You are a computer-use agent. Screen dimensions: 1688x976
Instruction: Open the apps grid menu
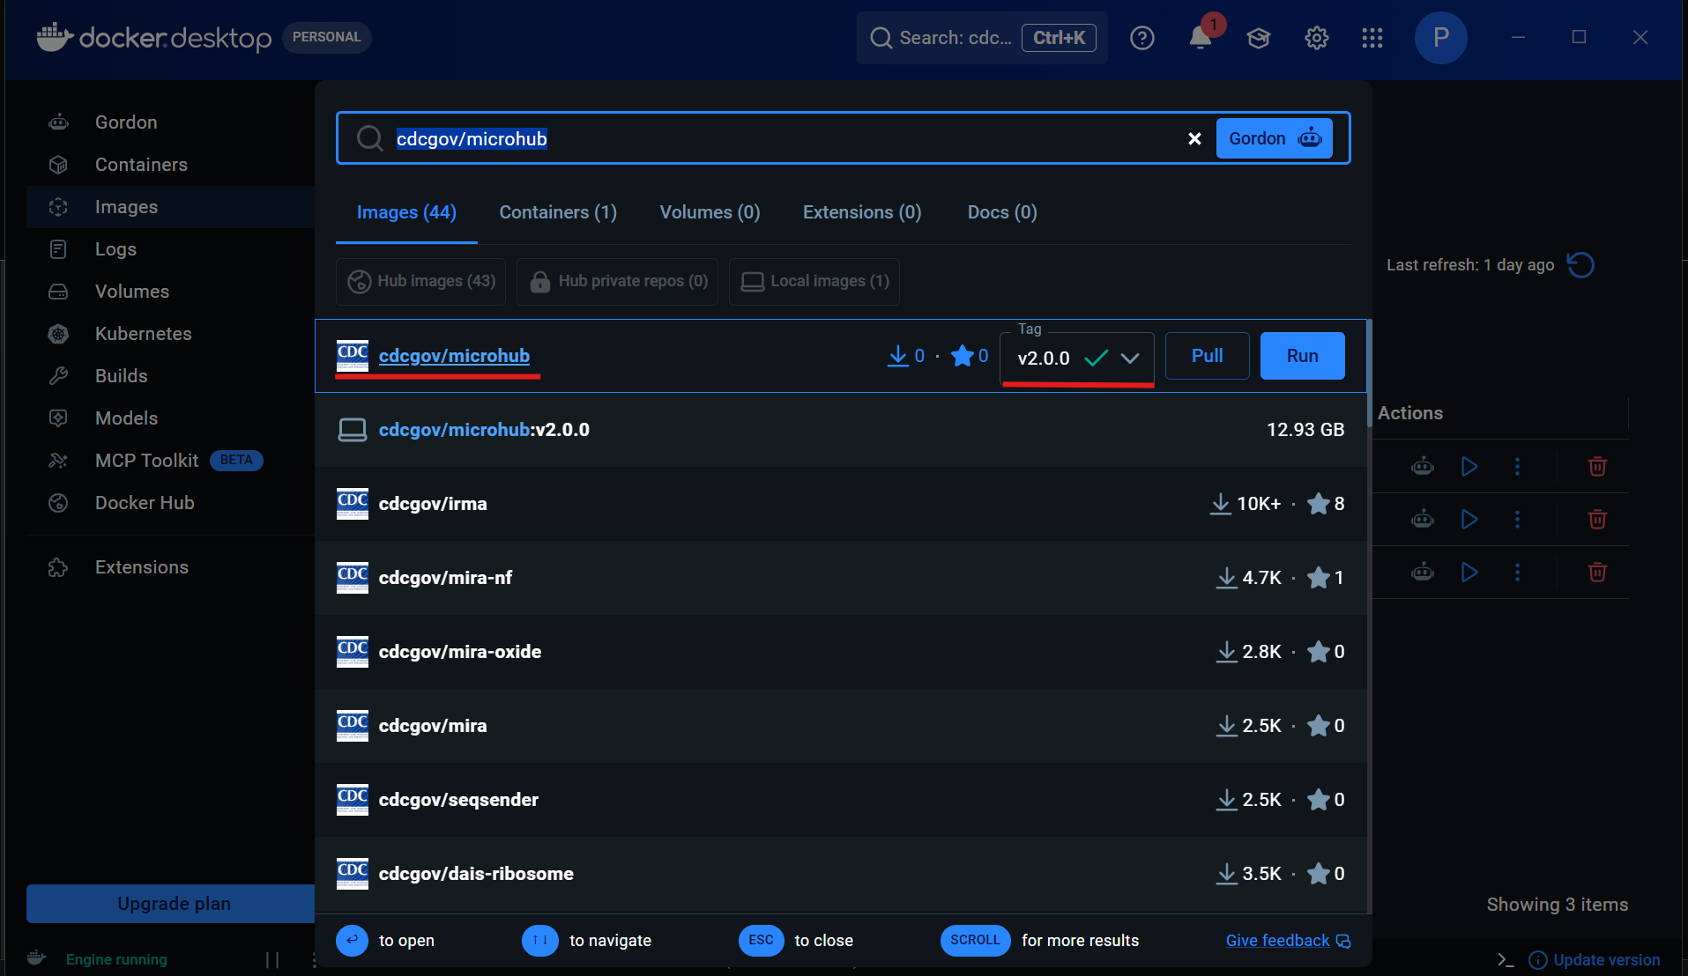pos(1372,38)
